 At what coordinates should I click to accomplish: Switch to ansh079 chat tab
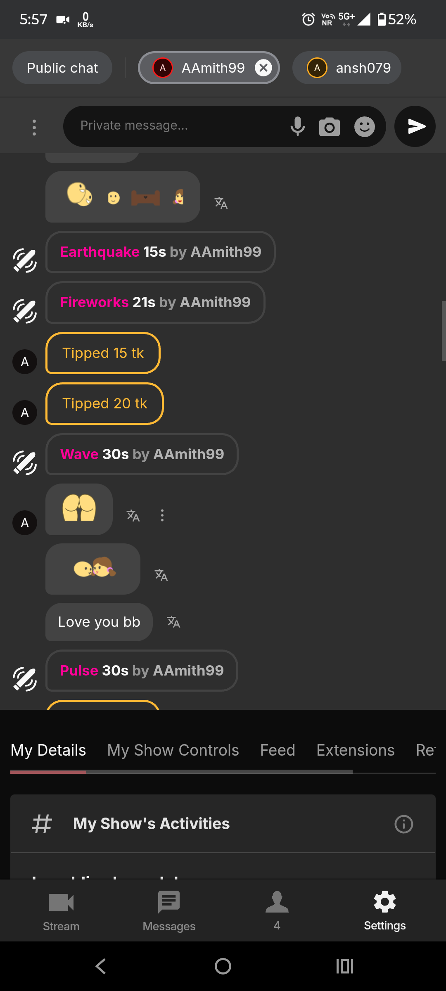[347, 68]
